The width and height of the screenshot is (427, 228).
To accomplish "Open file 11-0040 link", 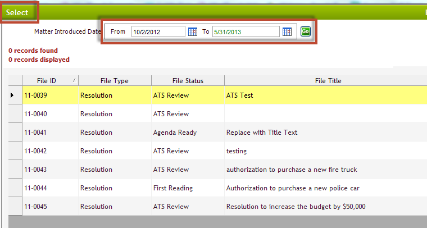I will tap(35, 114).
